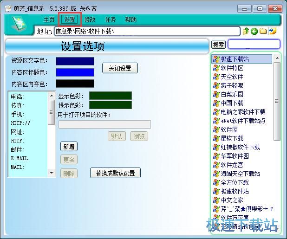Click the icon beside 电脑之家软件下载
Image resolution: width=287 pixels, height=239 pixels.
pyautogui.click(x=216, y=112)
